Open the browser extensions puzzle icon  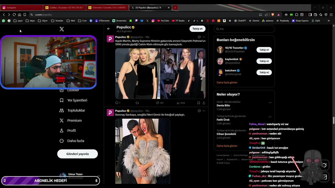pos(297,15)
